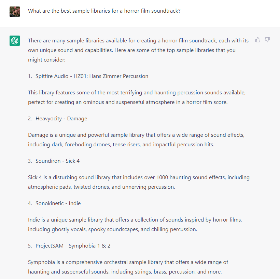Viewport: 280px width, 279px height.
Task: Click the thumbs down icon on the response
Action: point(267,40)
